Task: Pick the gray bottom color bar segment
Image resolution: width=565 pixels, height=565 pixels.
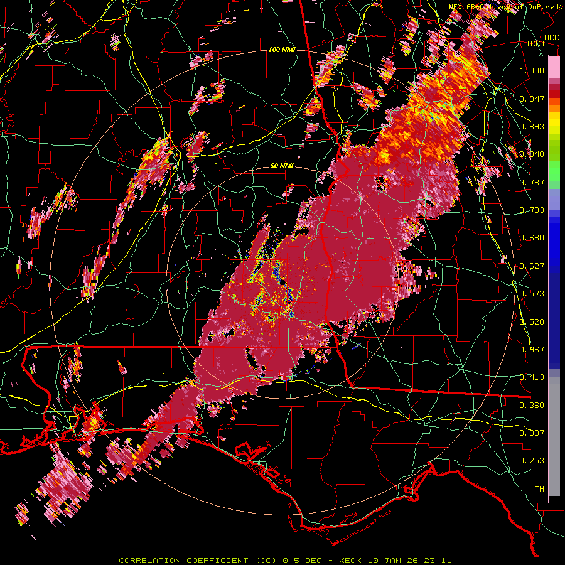Action: [554, 436]
